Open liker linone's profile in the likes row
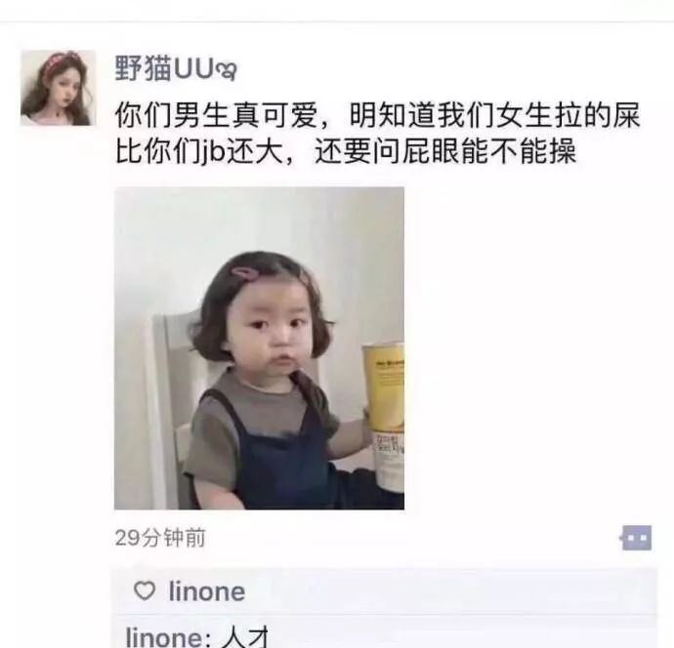674x648 pixels. (207, 591)
